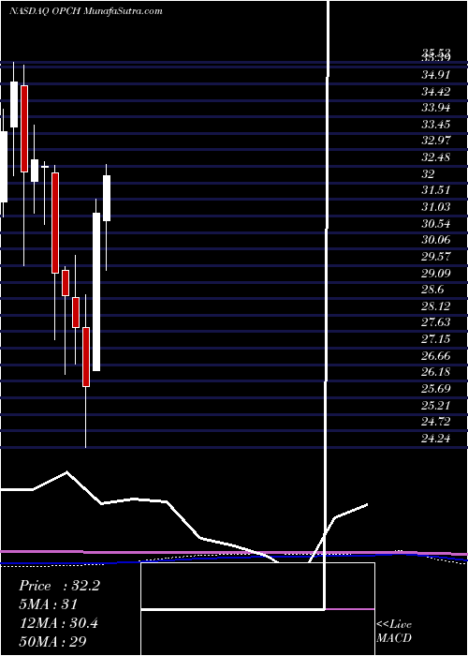The image size is (468, 656).
Task: Click the 29.09 price label
Action: (436, 274)
